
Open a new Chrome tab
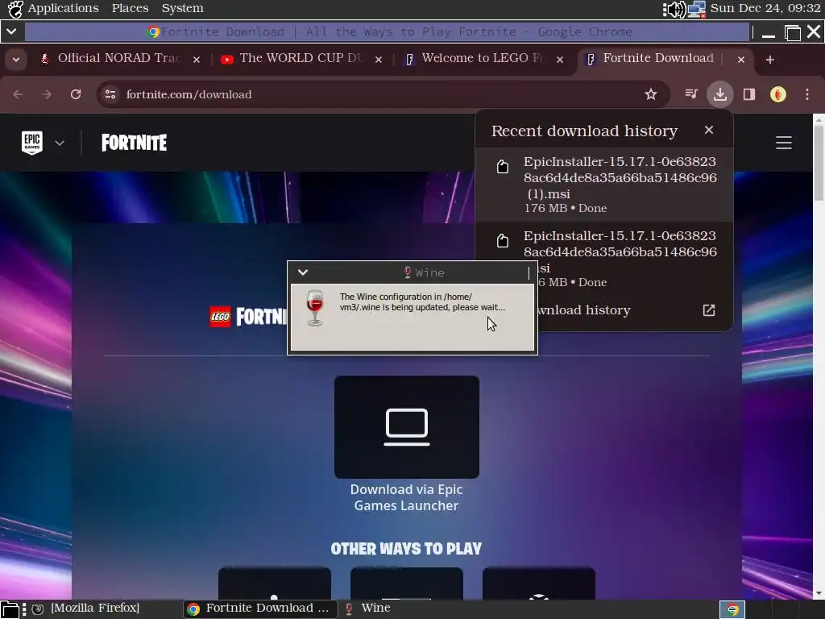tap(769, 60)
